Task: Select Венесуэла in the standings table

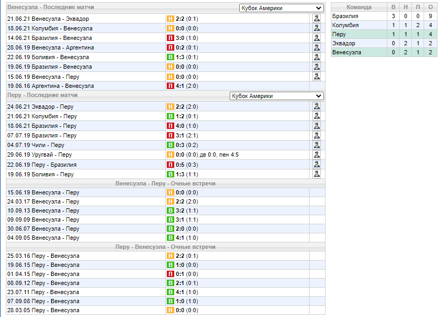Action: point(346,52)
